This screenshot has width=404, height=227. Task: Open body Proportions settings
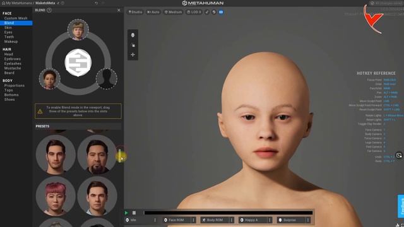pyautogui.click(x=14, y=86)
